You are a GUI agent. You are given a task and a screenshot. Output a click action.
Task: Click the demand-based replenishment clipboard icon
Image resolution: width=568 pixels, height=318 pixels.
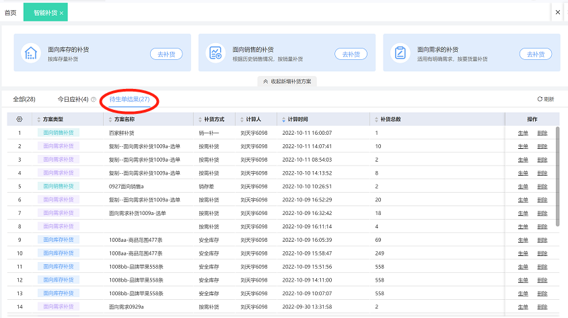(400, 54)
